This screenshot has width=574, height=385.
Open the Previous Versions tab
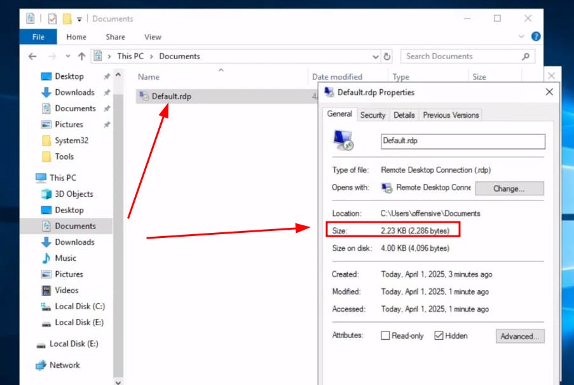click(451, 115)
